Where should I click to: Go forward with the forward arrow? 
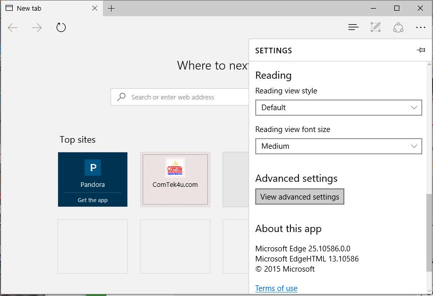tap(37, 27)
